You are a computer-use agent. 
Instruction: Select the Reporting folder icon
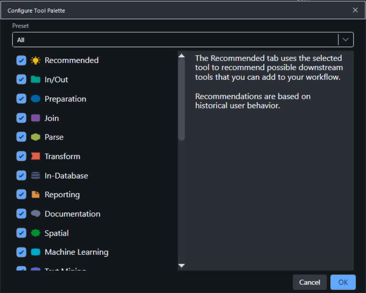point(35,195)
